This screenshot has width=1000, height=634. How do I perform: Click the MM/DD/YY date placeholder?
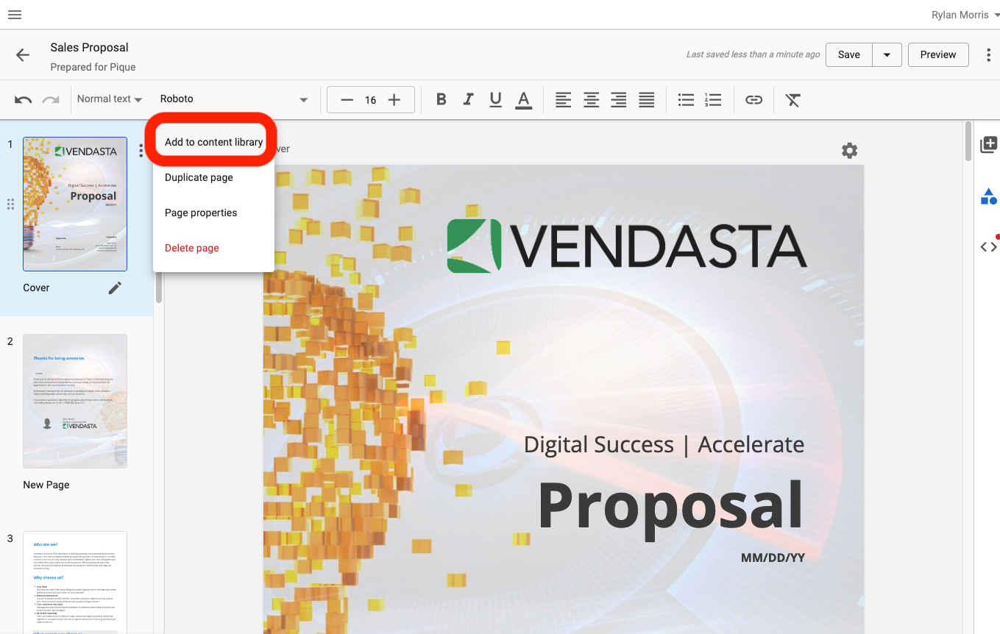click(x=773, y=558)
